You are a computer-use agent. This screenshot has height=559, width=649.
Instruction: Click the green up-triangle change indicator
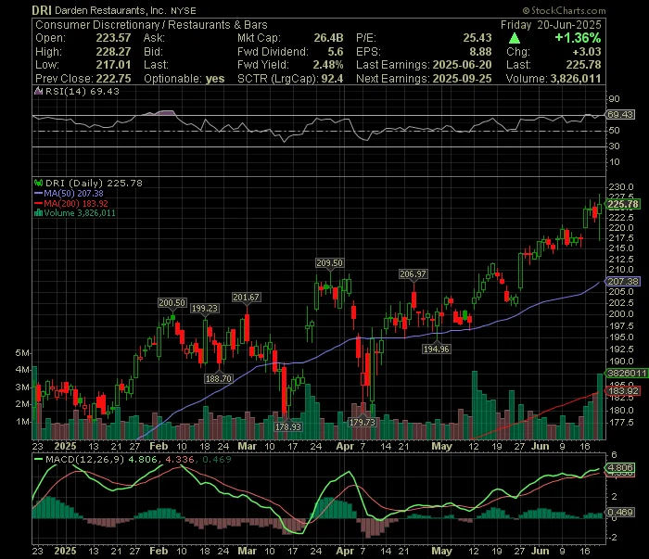point(514,39)
